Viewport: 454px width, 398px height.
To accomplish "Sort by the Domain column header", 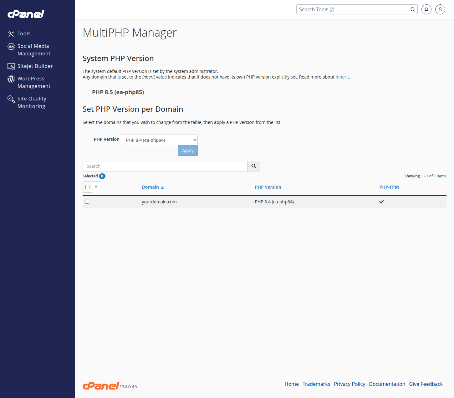I will coord(153,187).
